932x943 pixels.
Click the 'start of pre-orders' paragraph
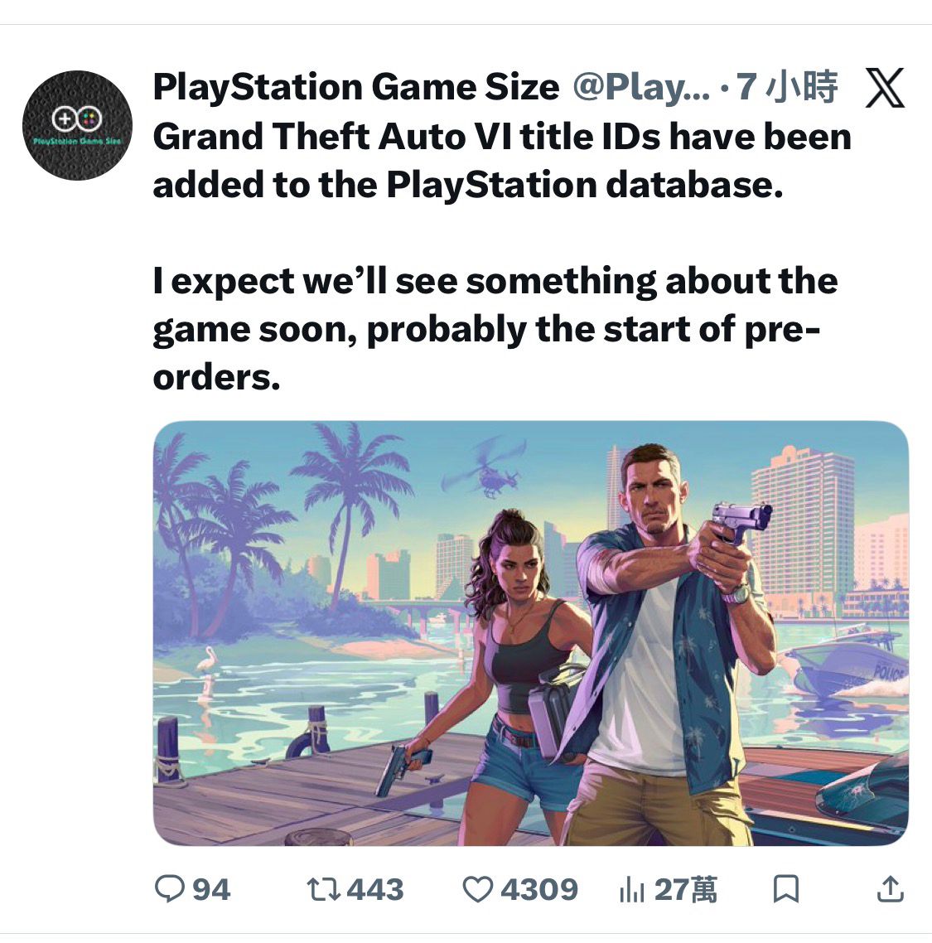click(x=495, y=329)
